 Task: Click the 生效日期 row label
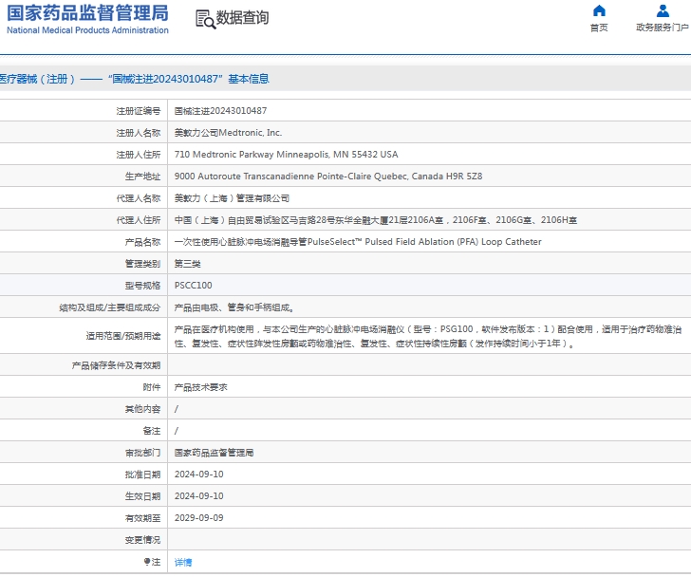point(142,496)
